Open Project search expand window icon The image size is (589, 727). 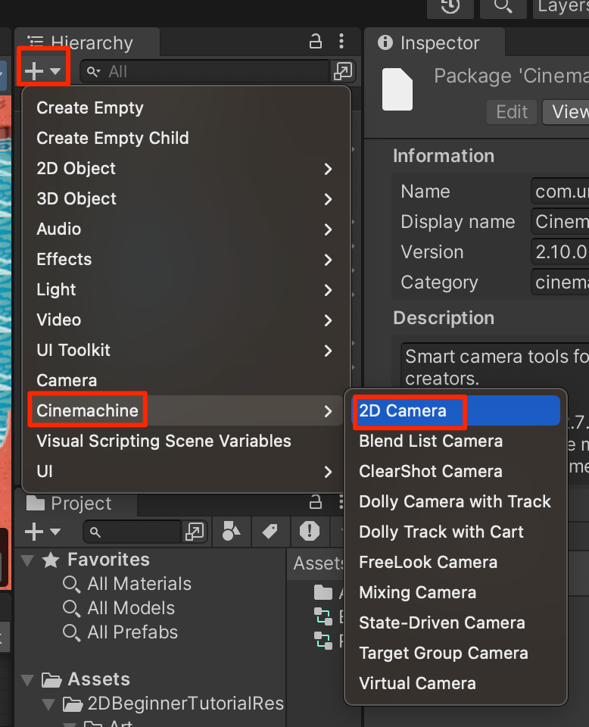(194, 532)
